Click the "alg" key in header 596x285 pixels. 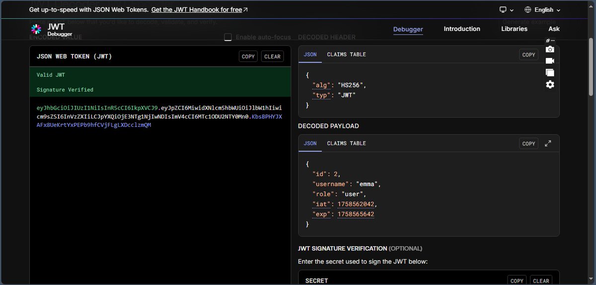tap(321, 85)
